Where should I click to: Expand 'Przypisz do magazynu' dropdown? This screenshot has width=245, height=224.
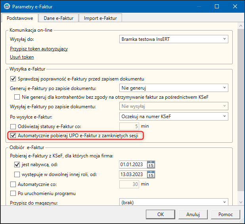174,203
